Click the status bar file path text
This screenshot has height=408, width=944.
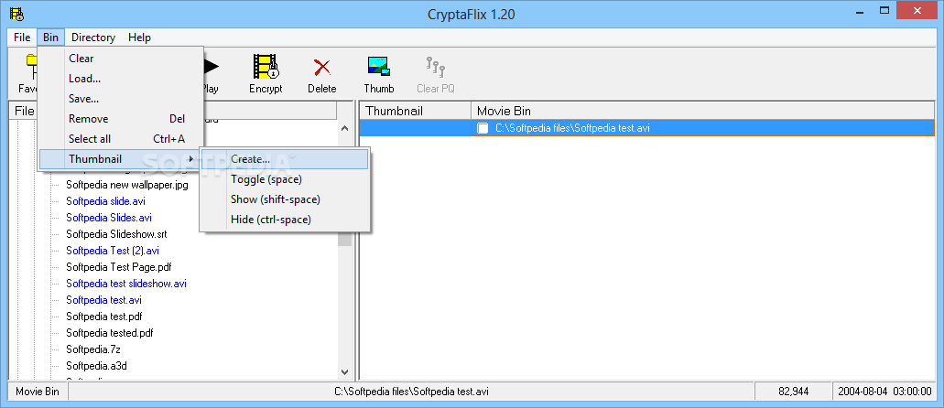pos(412,392)
